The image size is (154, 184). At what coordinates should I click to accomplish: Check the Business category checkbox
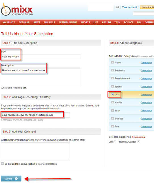[113, 70]
